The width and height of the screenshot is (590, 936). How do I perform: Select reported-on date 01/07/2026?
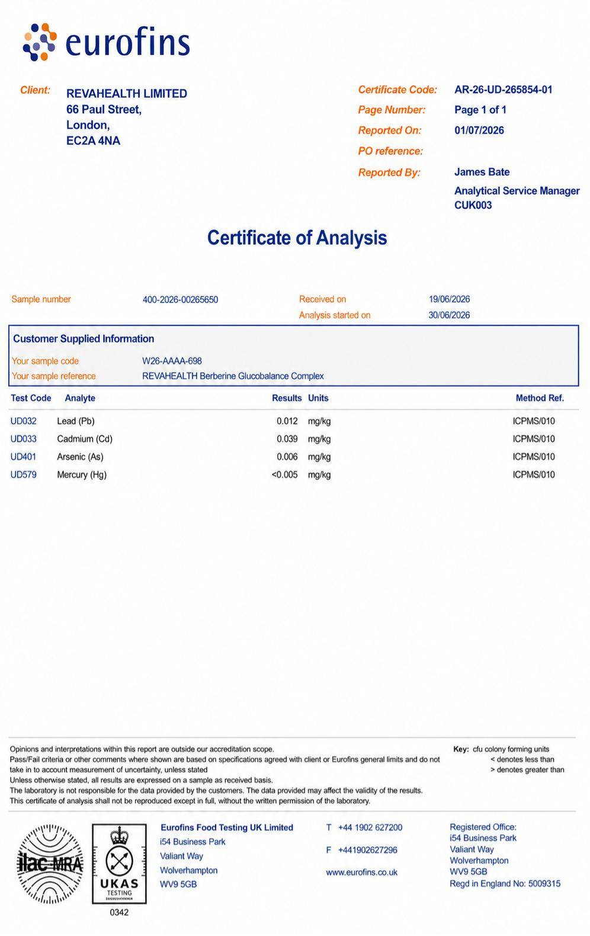pos(479,130)
